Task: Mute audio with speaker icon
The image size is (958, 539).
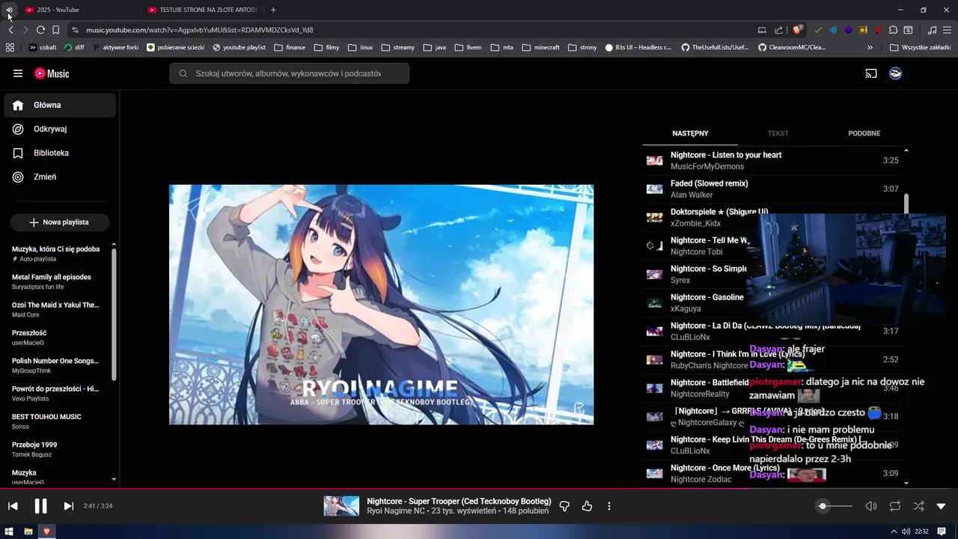Action: (871, 506)
